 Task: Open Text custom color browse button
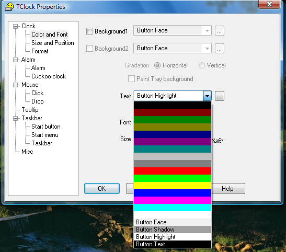pyautogui.click(x=220, y=96)
